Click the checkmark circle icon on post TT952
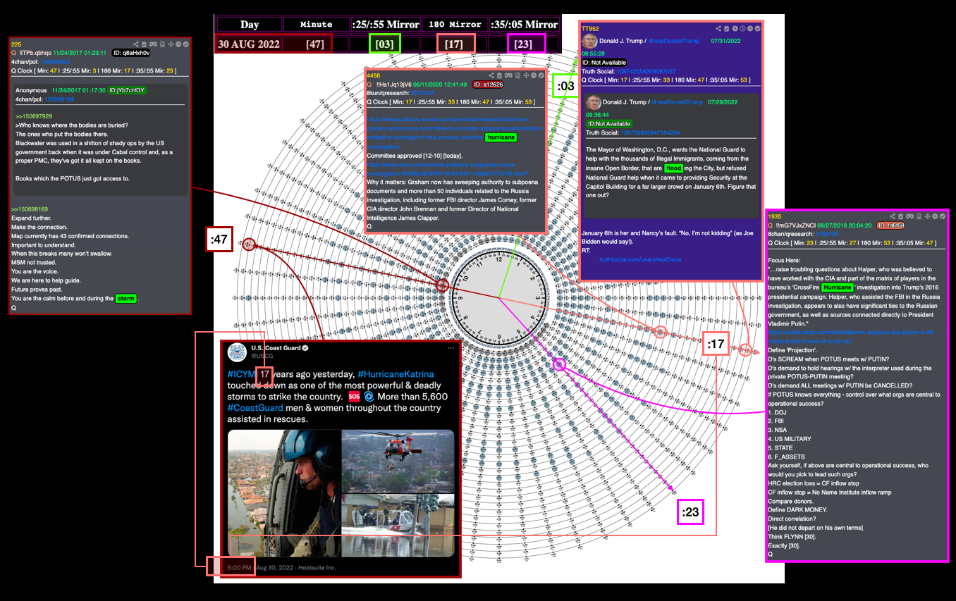956x601 pixels. (x=758, y=28)
